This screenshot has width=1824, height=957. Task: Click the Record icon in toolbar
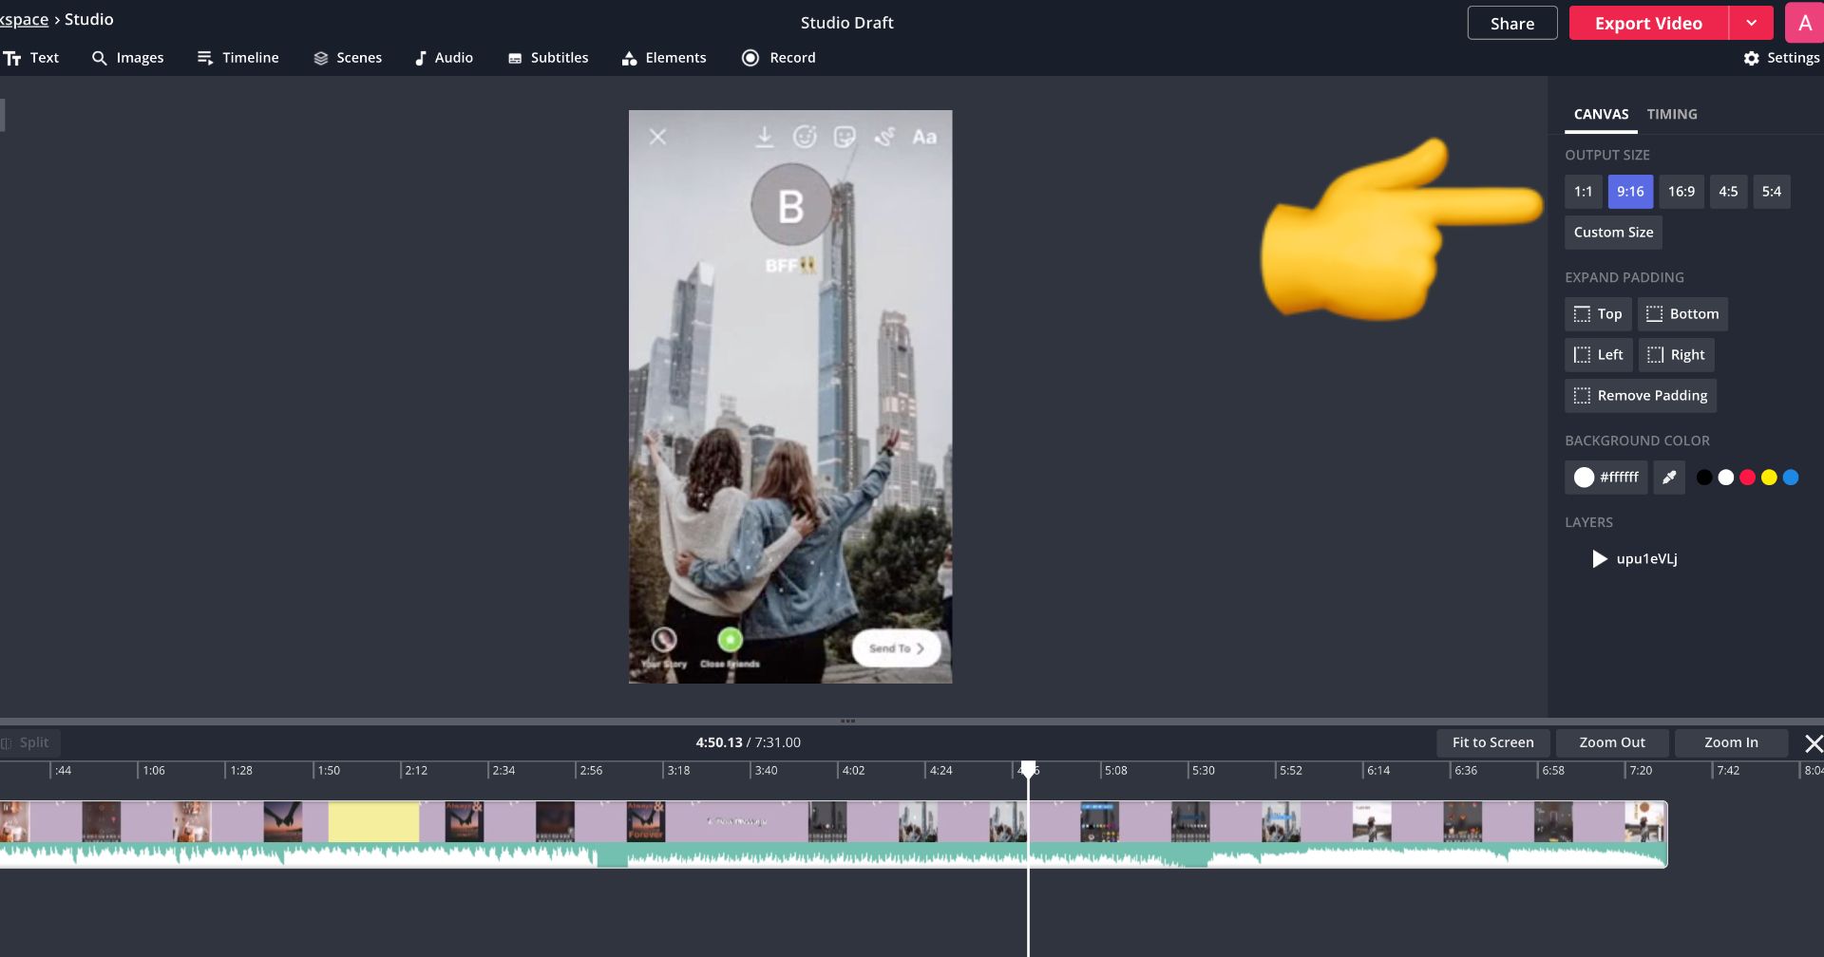(750, 58)
